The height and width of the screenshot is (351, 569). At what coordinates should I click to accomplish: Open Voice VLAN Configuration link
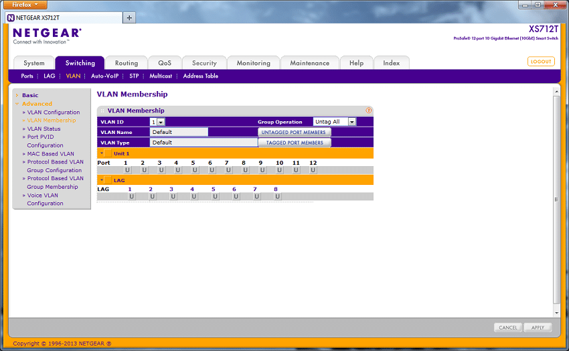pos(45,199)
